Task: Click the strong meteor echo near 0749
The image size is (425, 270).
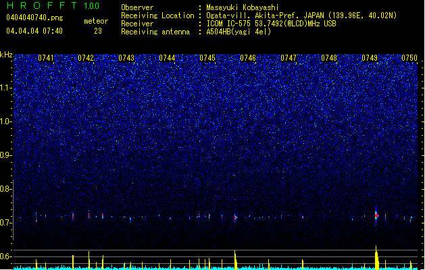Action: tap(376, 215)
